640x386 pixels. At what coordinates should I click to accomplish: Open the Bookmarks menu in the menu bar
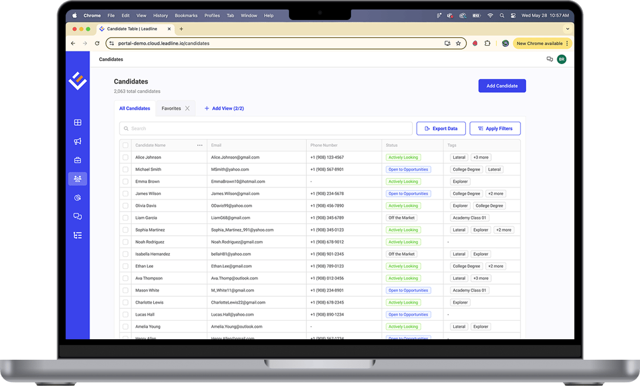click(x=185, y=15)
